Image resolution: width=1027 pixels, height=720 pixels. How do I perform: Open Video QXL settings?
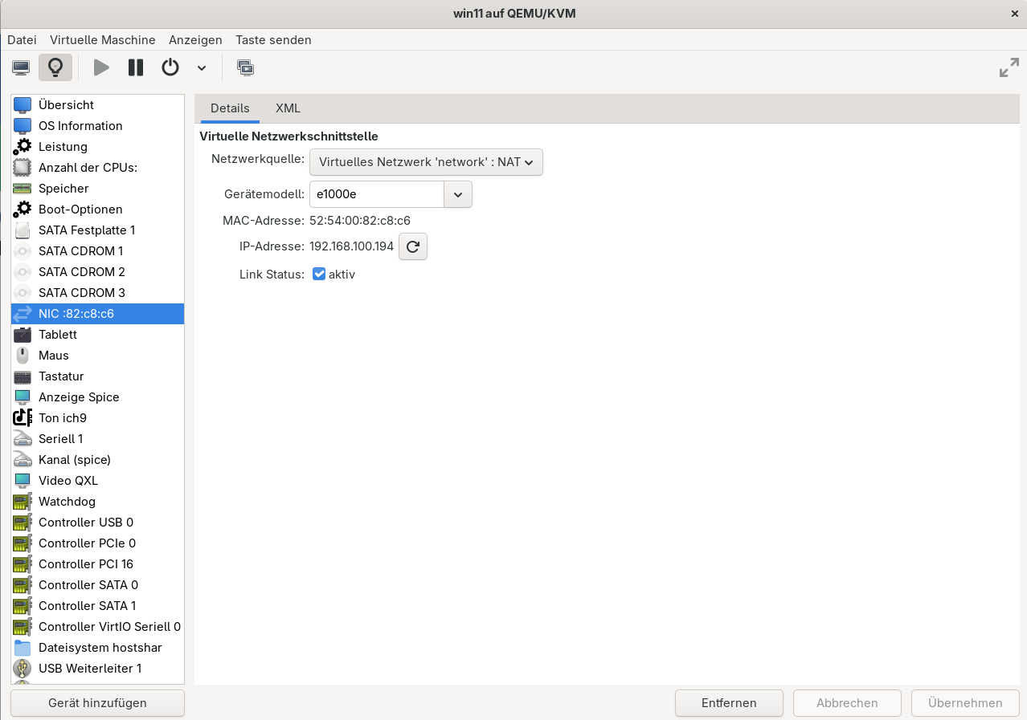(97, 481)
